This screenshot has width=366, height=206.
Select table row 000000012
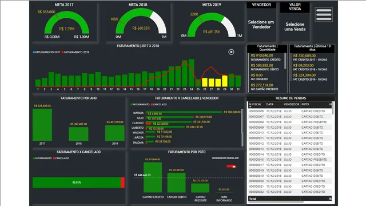(290, 144)
